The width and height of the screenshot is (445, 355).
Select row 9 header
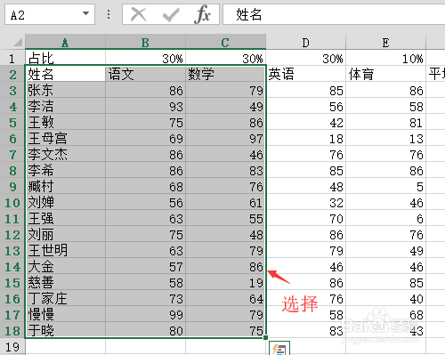12,187
